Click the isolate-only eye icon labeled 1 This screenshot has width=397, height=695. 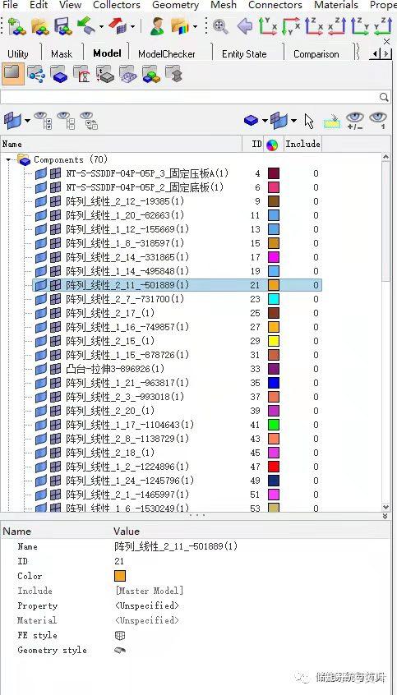pyautogui.click(x=378, y=120)
